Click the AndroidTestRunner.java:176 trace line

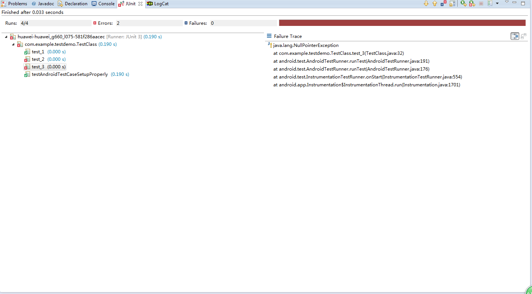(351, 69)
